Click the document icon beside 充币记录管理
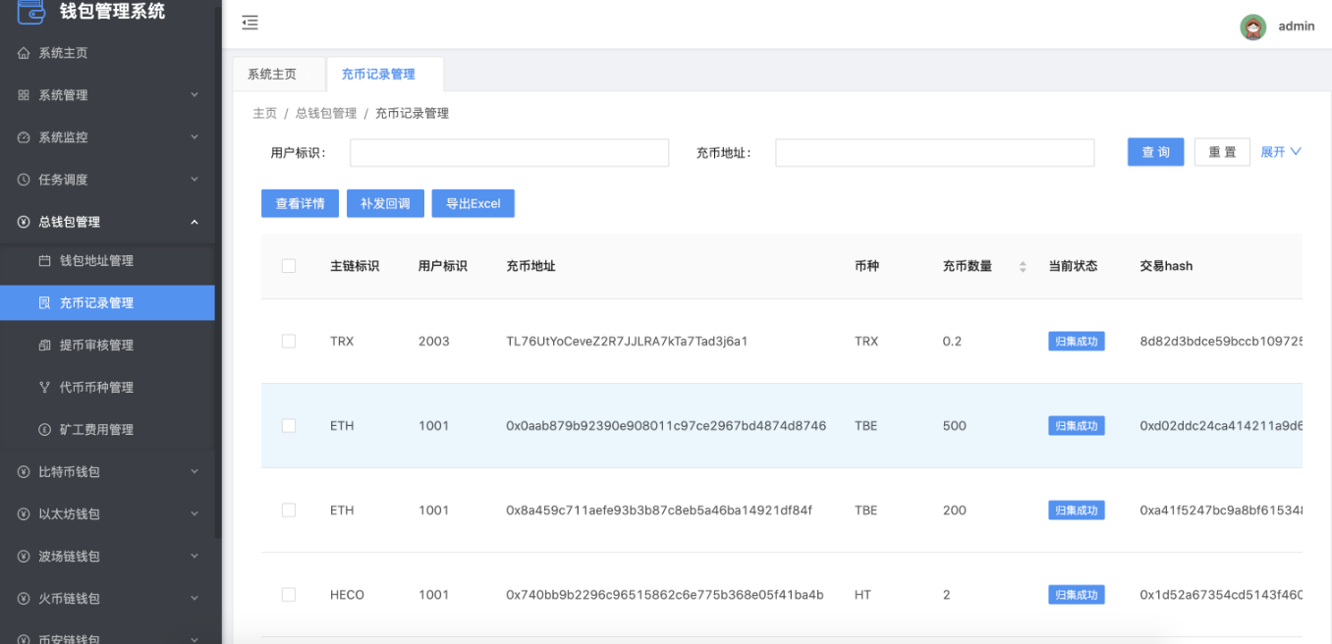 [x=44, y=303]
